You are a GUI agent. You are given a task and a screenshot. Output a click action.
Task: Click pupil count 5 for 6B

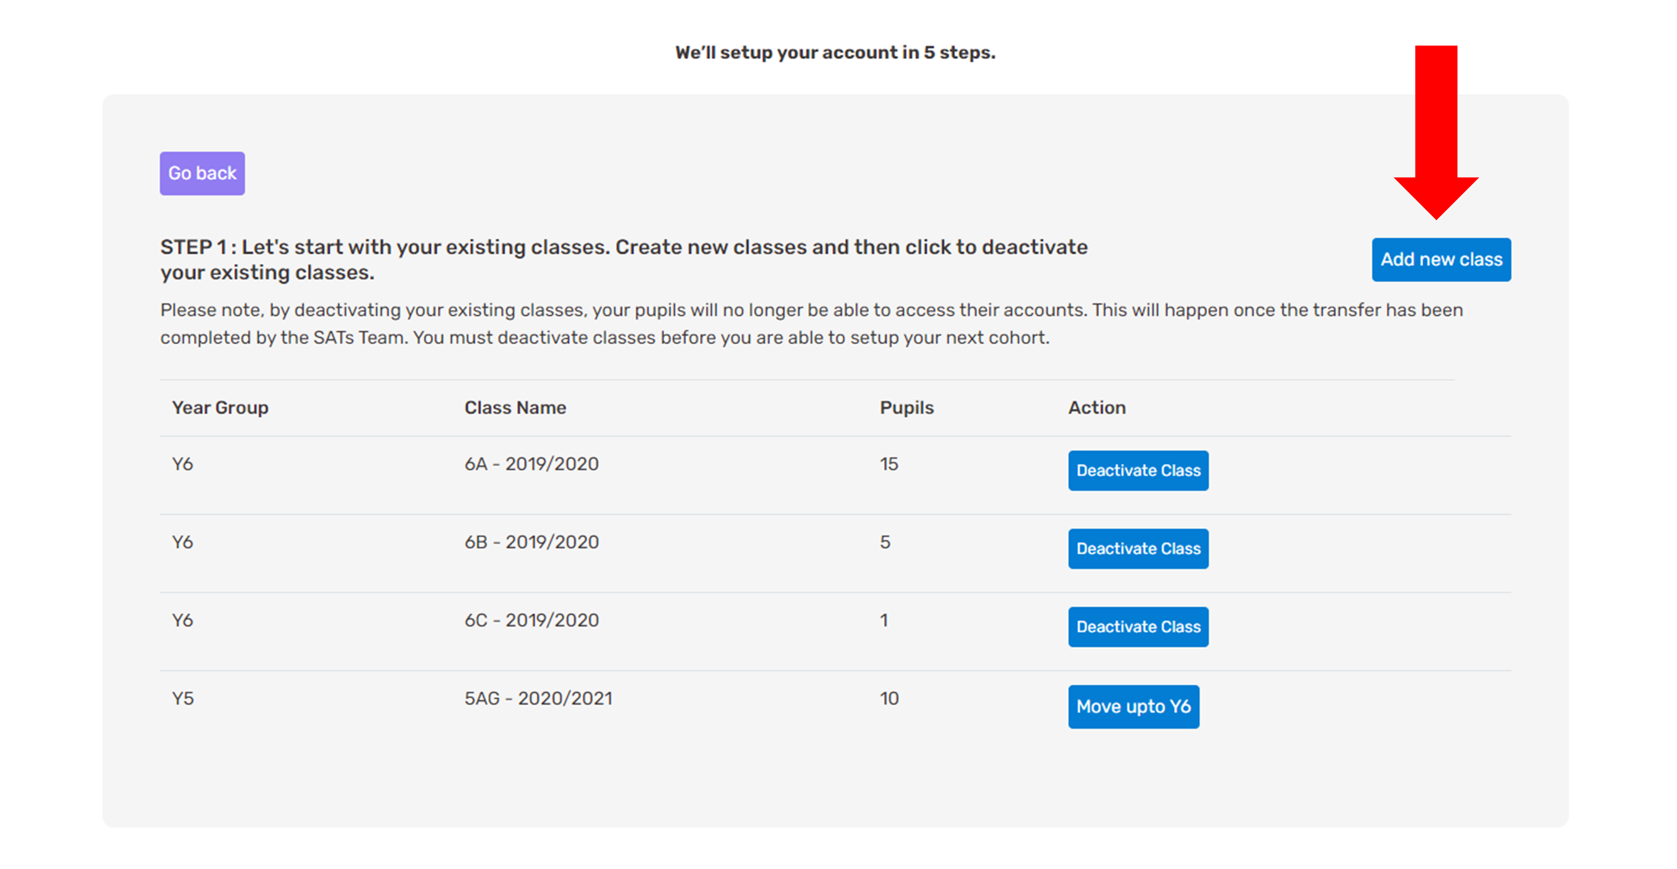[x=885, y=542]
